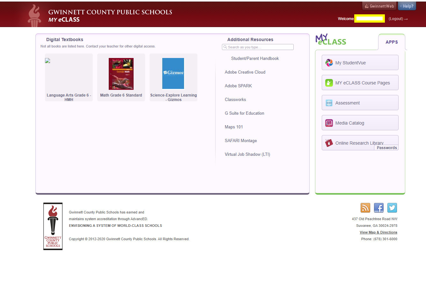This screenshot has height=288, width=426.
Task: Click the View Map & Directions link
Action: 378,232
